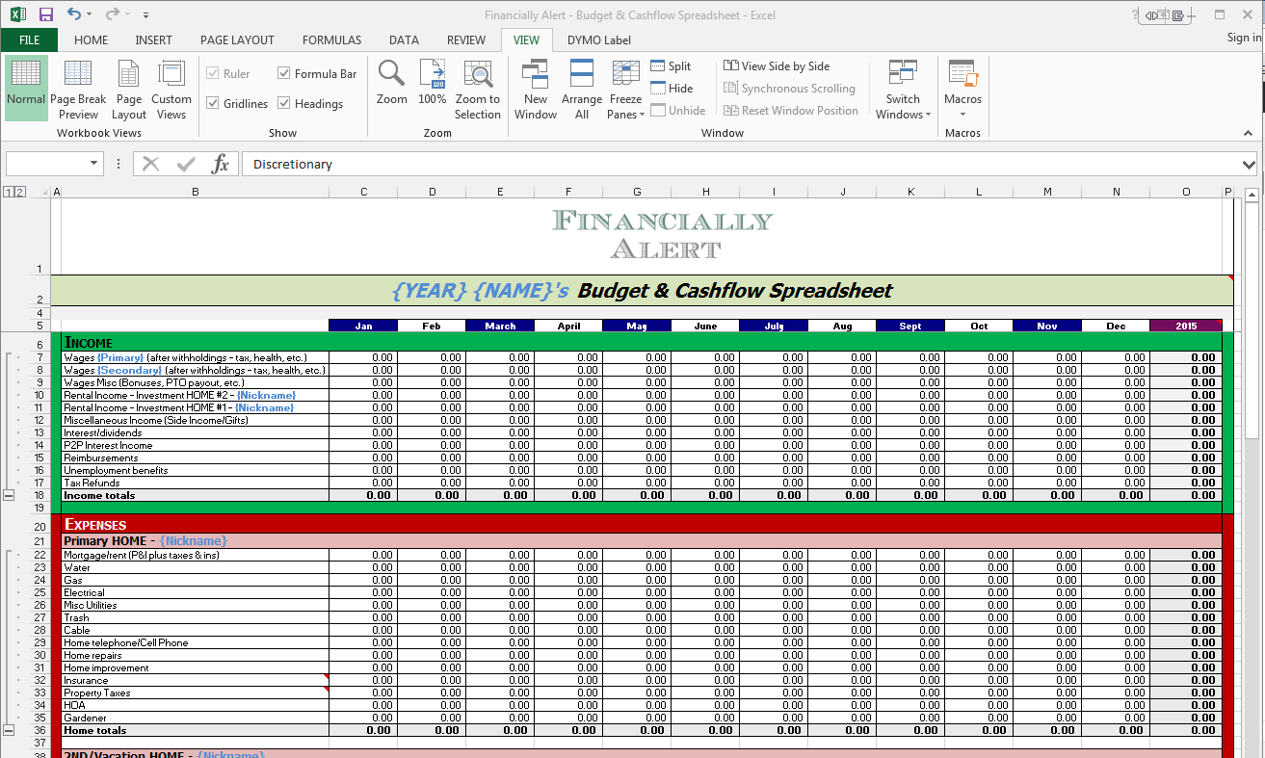Click the Sign in link
This screenshot has width=1265, height=758.
1244,38
